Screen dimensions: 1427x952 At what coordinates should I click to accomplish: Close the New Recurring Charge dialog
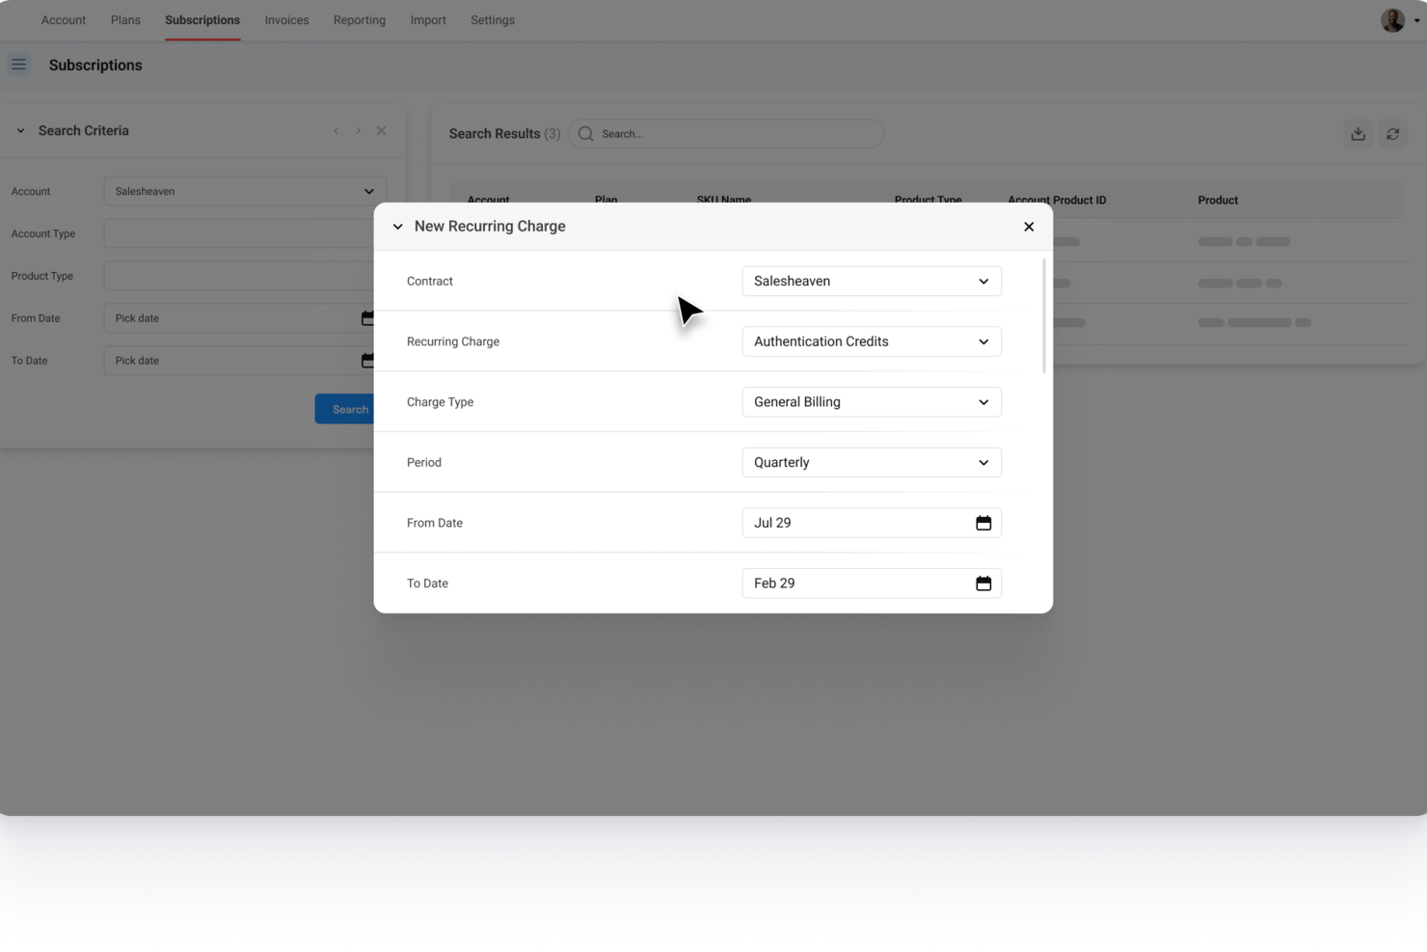(x=1029, y=227)
